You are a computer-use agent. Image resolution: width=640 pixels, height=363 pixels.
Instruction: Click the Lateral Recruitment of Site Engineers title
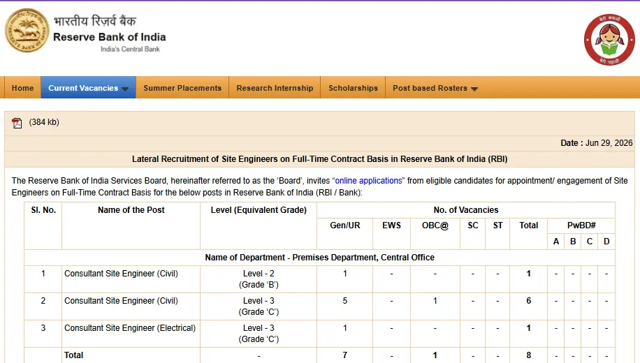click(319, 159)
